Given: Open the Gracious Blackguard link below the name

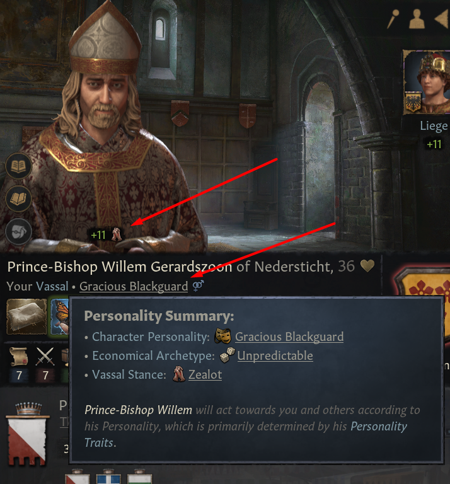Looking at the screenshot, I should 134,287.
